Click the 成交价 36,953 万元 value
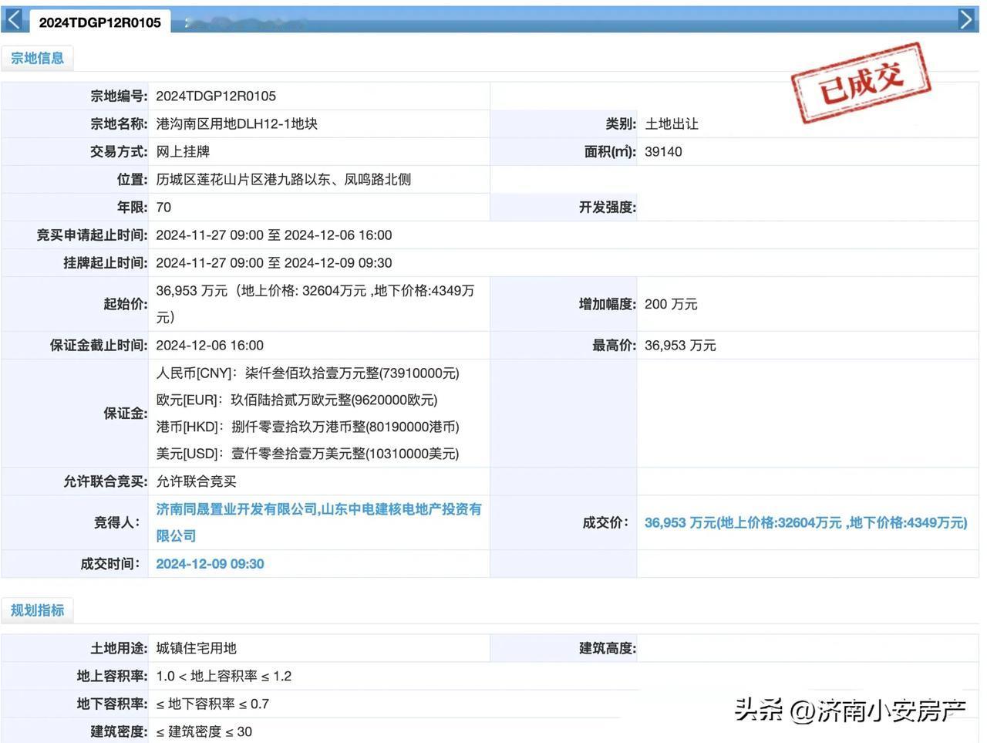987x743 pixels. point(806,522)
